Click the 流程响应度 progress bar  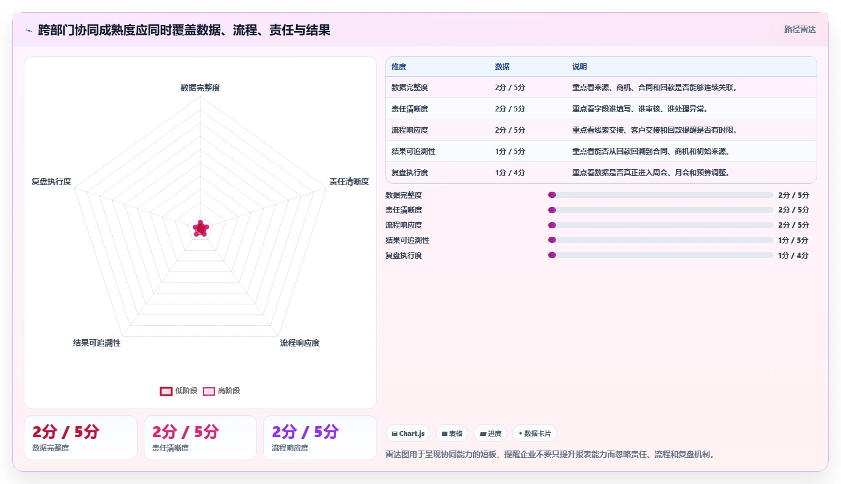[661, 225]
